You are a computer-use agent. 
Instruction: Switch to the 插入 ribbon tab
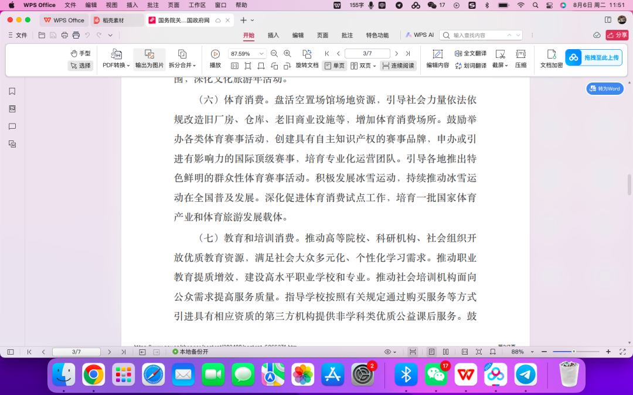(x=273, y=35)
